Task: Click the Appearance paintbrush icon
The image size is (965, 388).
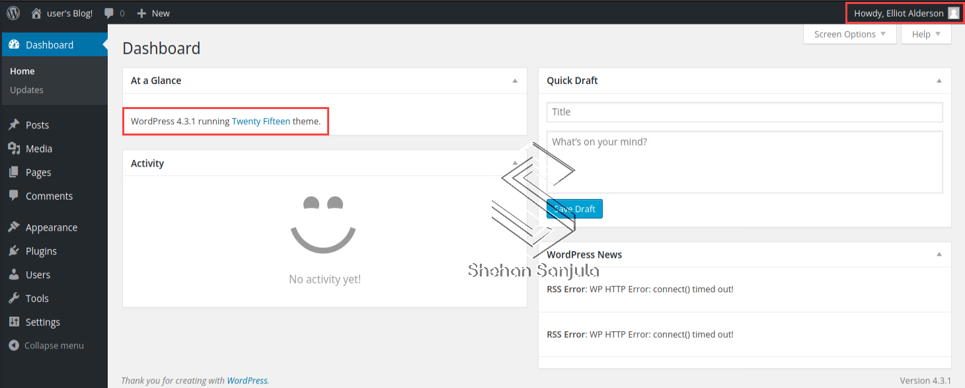Action: (14, 227)
